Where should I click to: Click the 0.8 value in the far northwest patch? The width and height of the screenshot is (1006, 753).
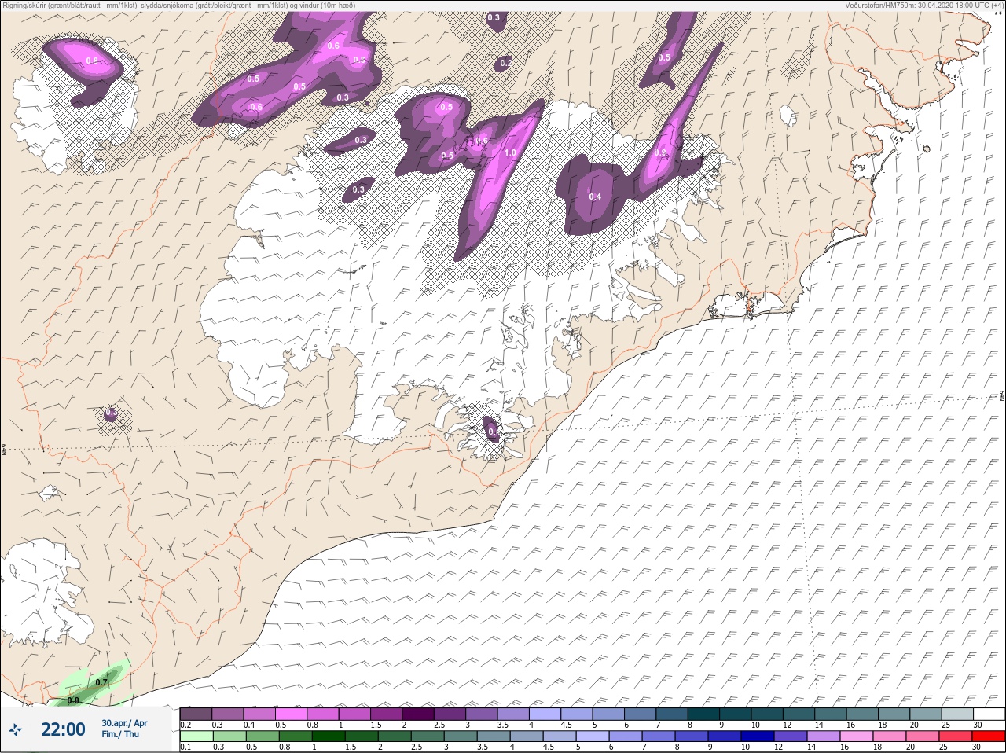pos(92,61)
